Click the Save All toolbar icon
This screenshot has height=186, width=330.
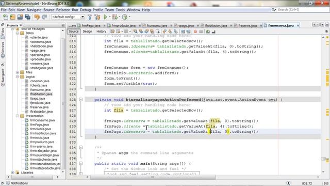pos(27,17)
